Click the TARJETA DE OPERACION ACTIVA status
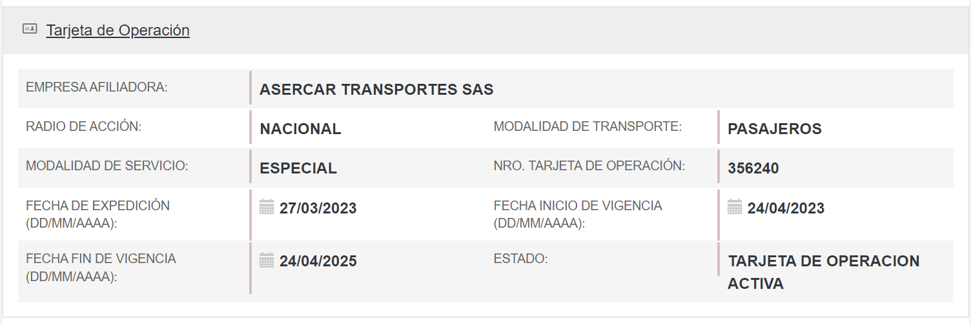This screenshot has width=971, height=325. point(823,271)
